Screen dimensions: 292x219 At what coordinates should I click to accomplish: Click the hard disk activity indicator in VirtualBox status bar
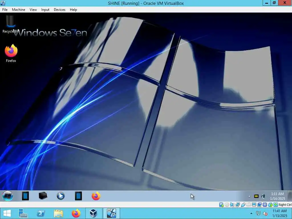[x=221, y=205]
